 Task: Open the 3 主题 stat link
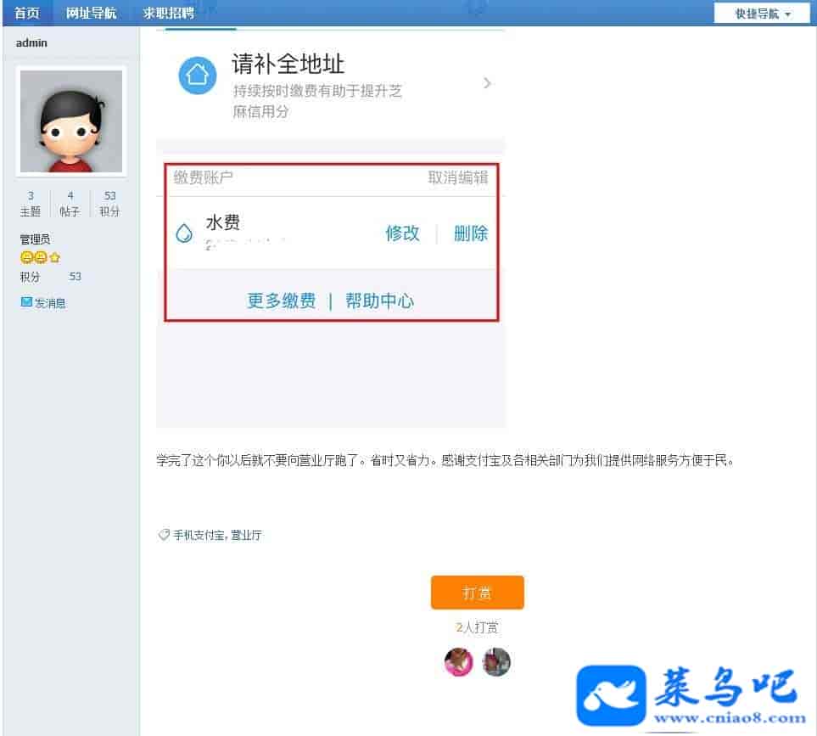point(31,203)
